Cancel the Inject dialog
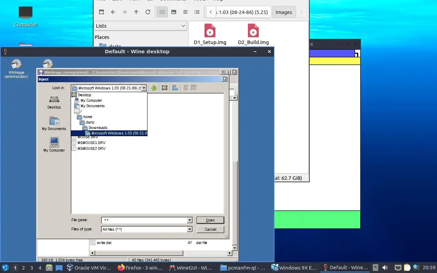This screenshot has width=437, height=273. pos(210,229)
